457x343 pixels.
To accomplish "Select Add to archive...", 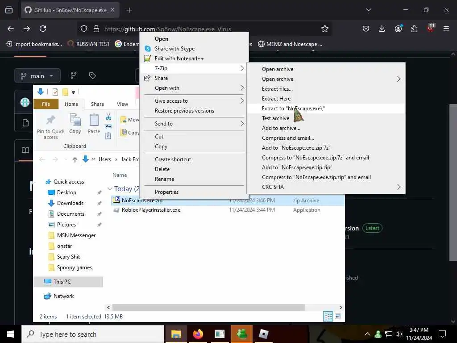I will pos(326,128).
